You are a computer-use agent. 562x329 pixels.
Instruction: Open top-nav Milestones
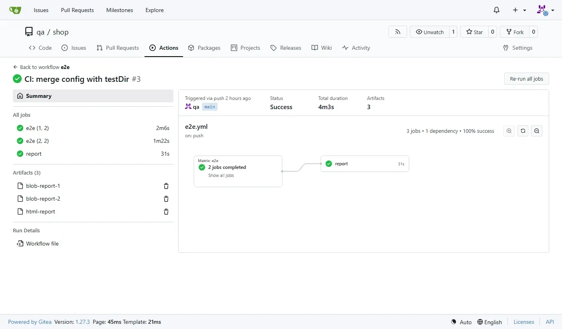pos(120,10)
